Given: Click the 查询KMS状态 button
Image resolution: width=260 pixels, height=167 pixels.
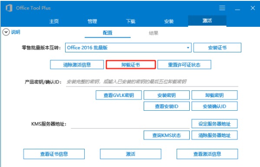Looking at the screenshot, I should (167, 135).
